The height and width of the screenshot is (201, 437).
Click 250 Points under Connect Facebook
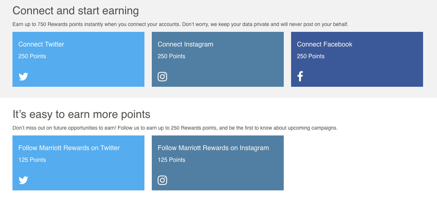[x=311, y=56]
